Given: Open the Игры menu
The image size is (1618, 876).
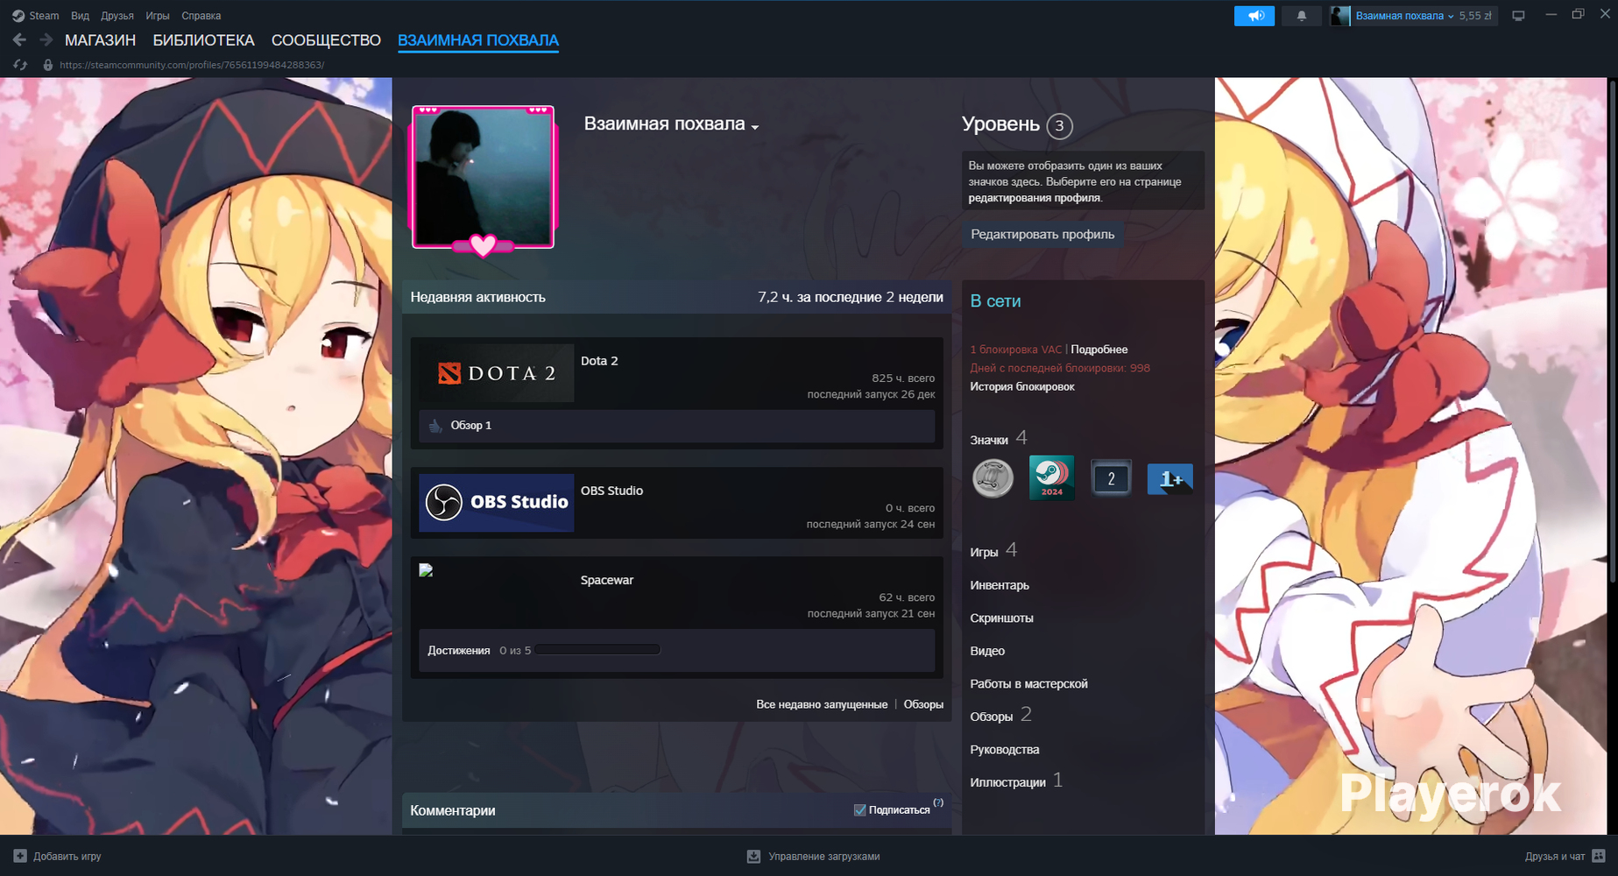Looking at the screenshot, I should click(x=158, y=16).
